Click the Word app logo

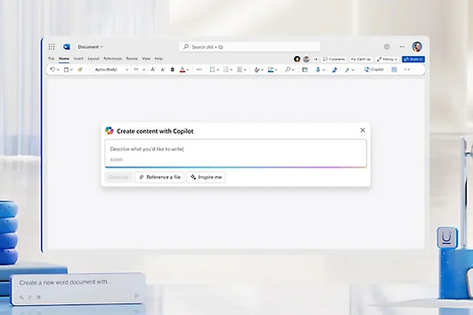click(67, 47)
